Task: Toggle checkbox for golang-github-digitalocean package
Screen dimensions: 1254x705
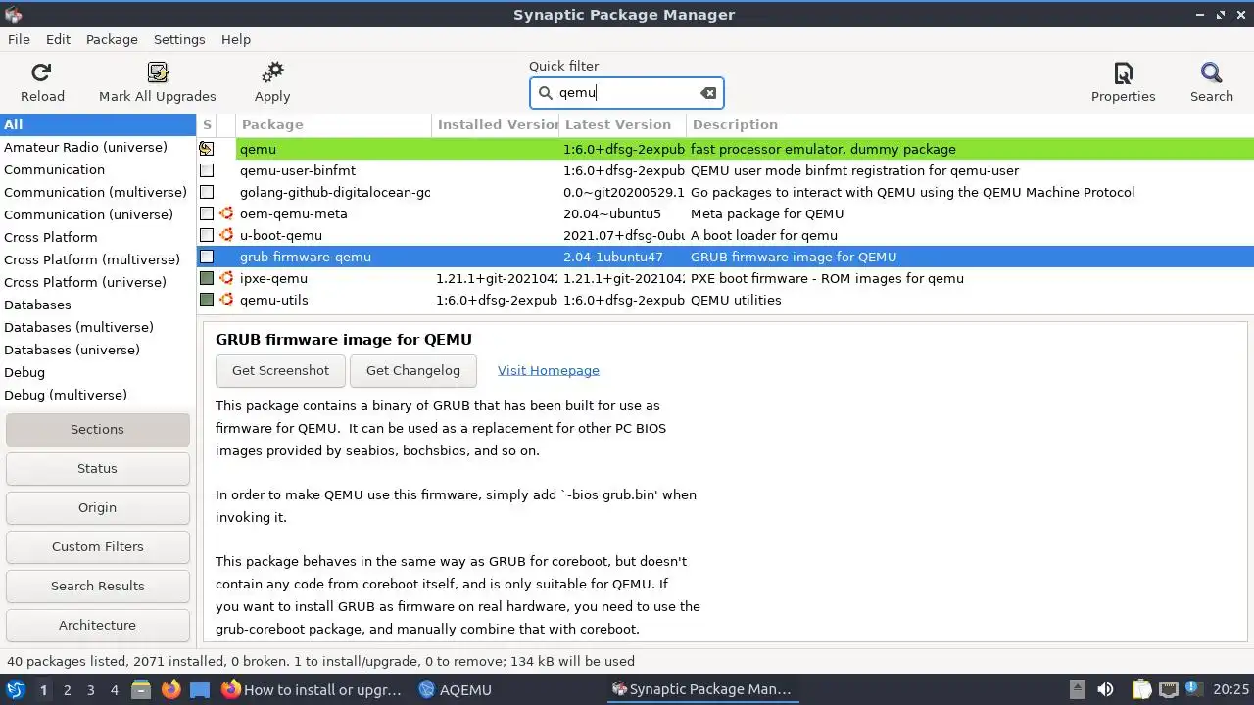Action: point(207,192)
